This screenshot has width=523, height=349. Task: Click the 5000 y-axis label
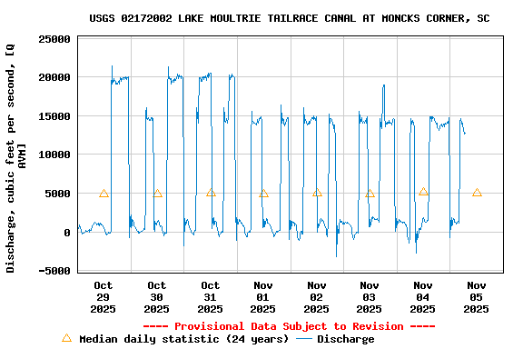tap(58, 194)
